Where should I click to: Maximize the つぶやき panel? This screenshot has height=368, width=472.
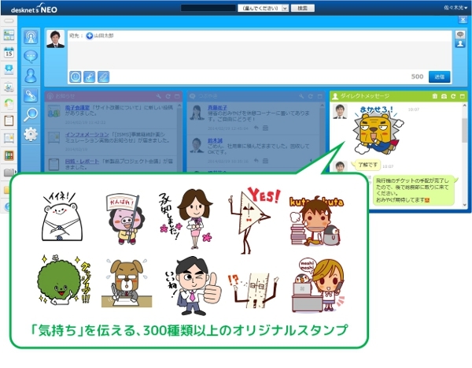click(x=320, y=96)
